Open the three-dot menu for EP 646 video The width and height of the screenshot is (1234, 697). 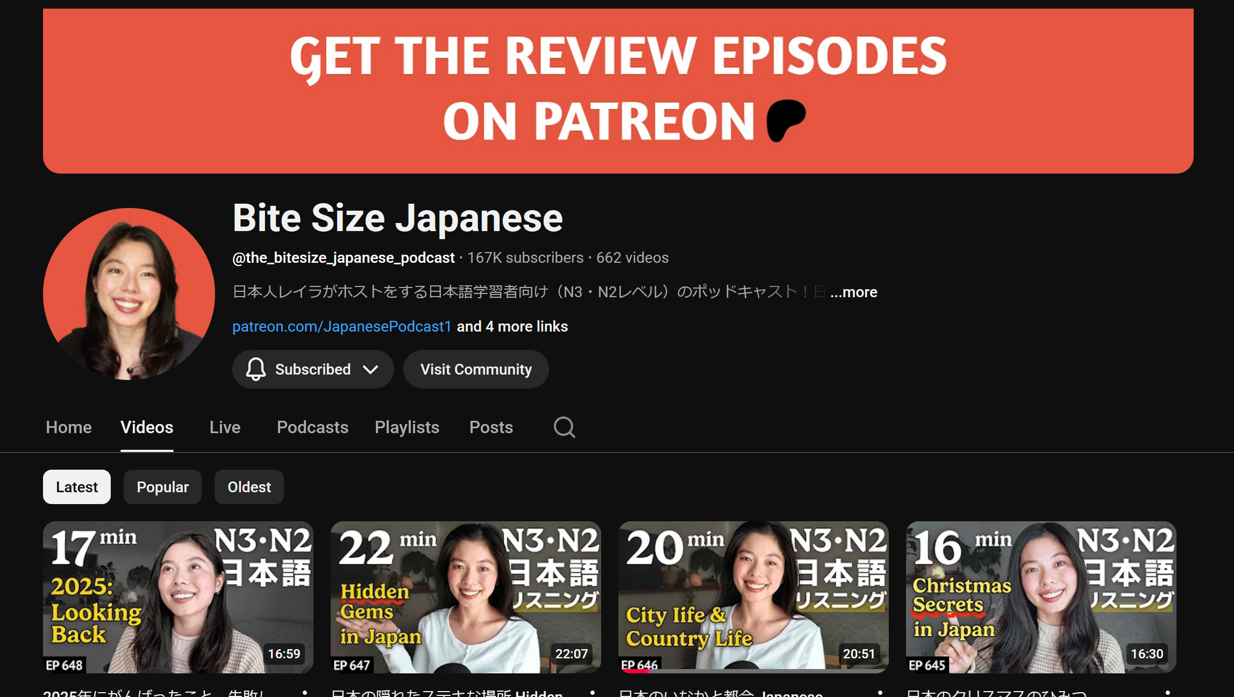[x=880, y=693]
